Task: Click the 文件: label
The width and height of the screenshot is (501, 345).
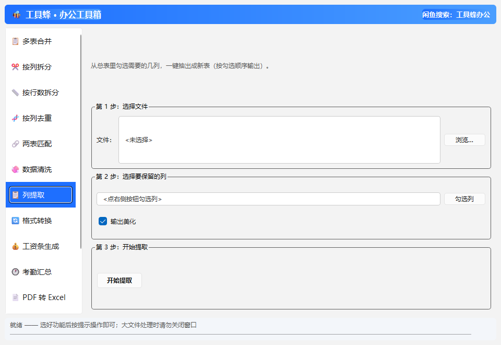Action: (x=104, y=140)
